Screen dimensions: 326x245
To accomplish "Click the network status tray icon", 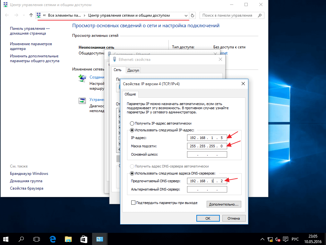I will coord(270,239).
